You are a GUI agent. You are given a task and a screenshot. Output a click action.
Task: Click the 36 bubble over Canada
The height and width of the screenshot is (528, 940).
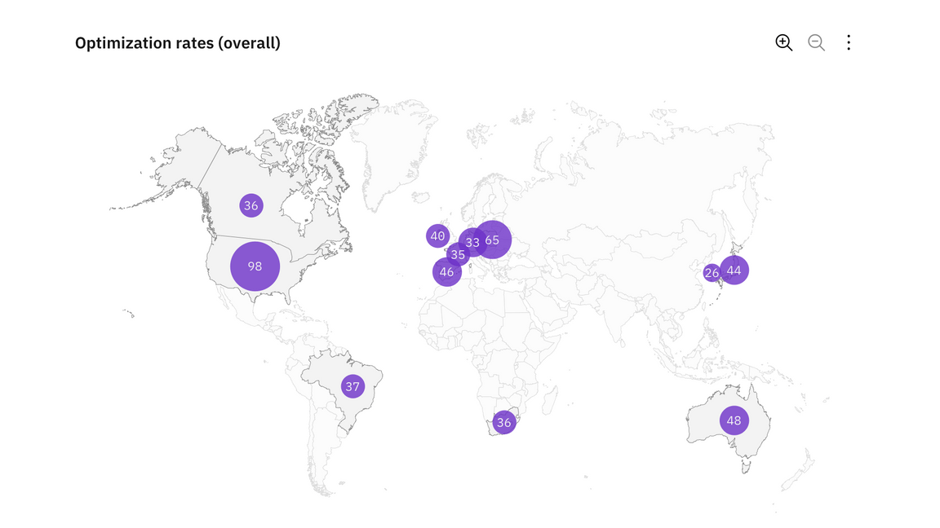[251, 205]
